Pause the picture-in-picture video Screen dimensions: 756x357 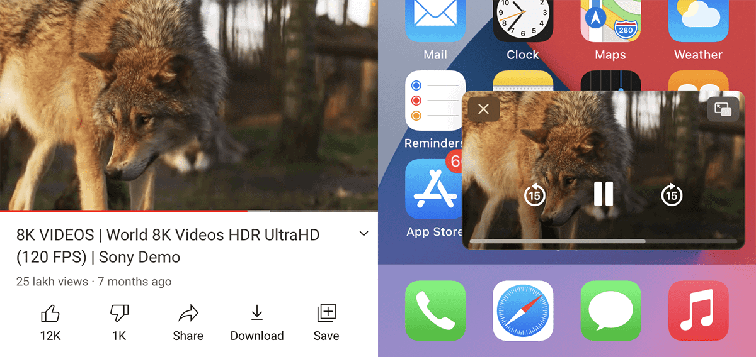(603, 194)
